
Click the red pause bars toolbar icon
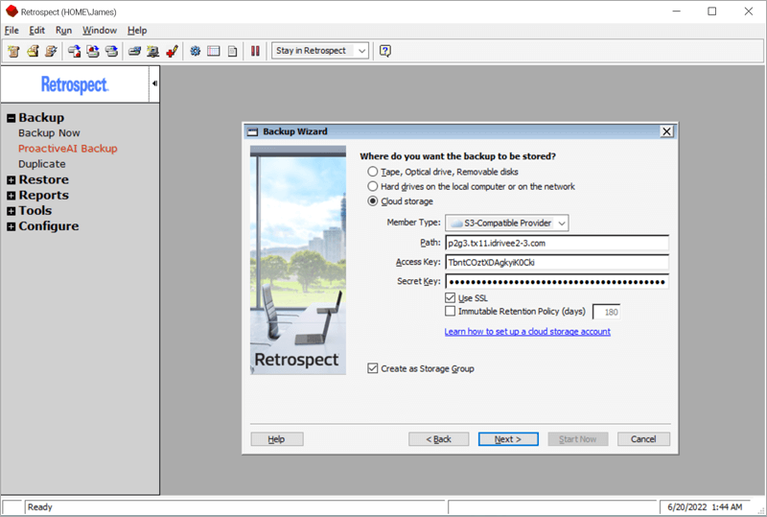pos(255,51)
